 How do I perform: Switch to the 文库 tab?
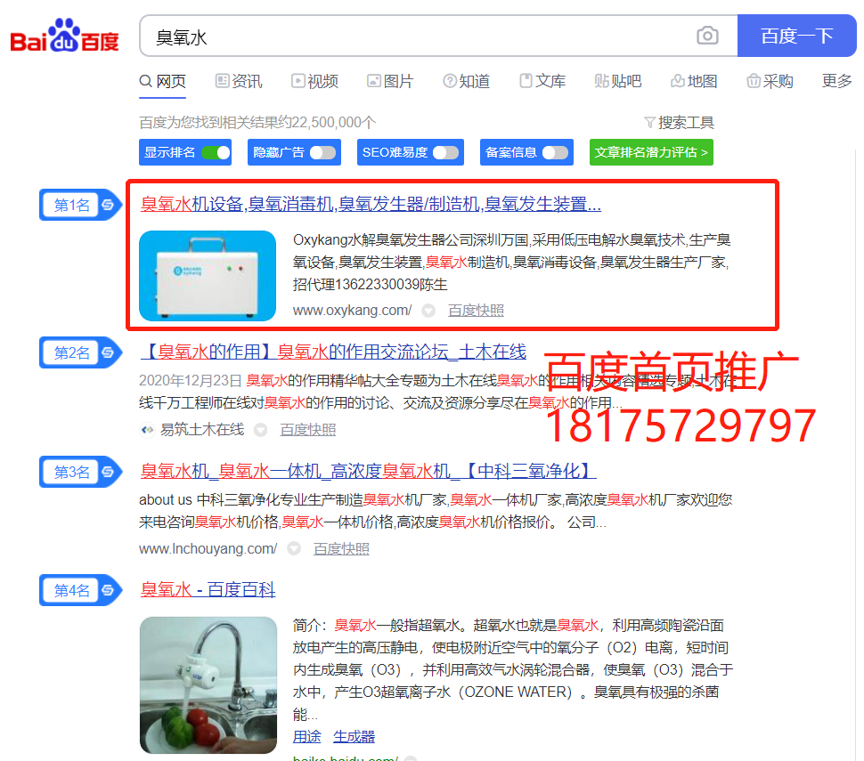point(542,82)
